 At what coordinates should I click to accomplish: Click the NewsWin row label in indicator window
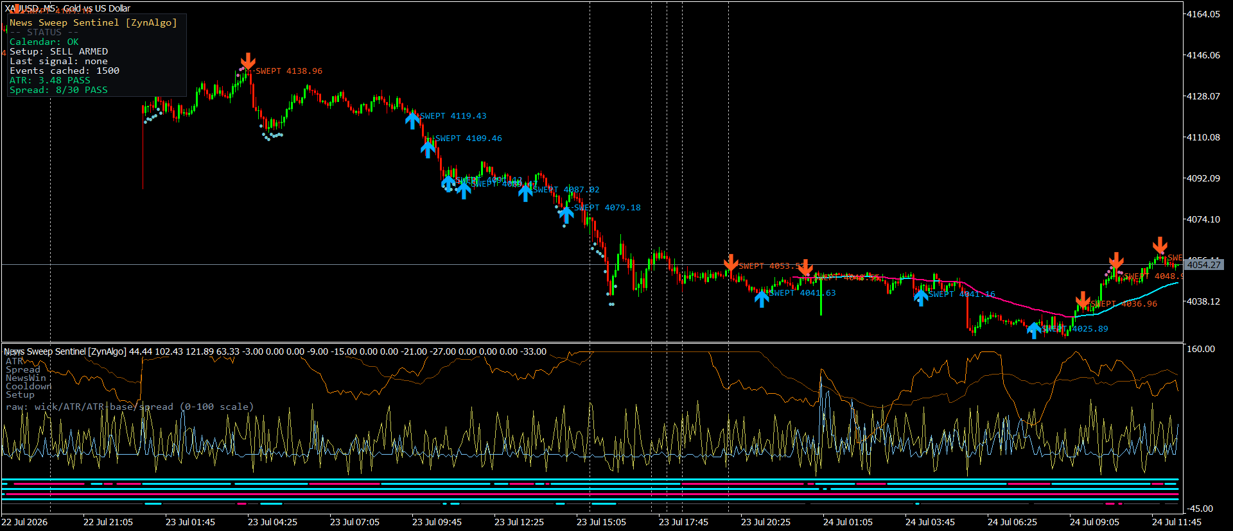26,378
